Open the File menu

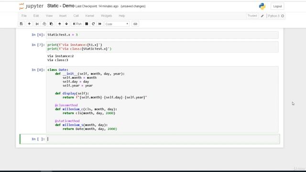click(x=24, y=16)
